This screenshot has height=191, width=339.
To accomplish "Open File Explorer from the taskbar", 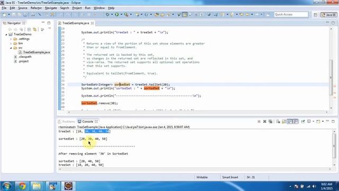I will click(37, 186).
